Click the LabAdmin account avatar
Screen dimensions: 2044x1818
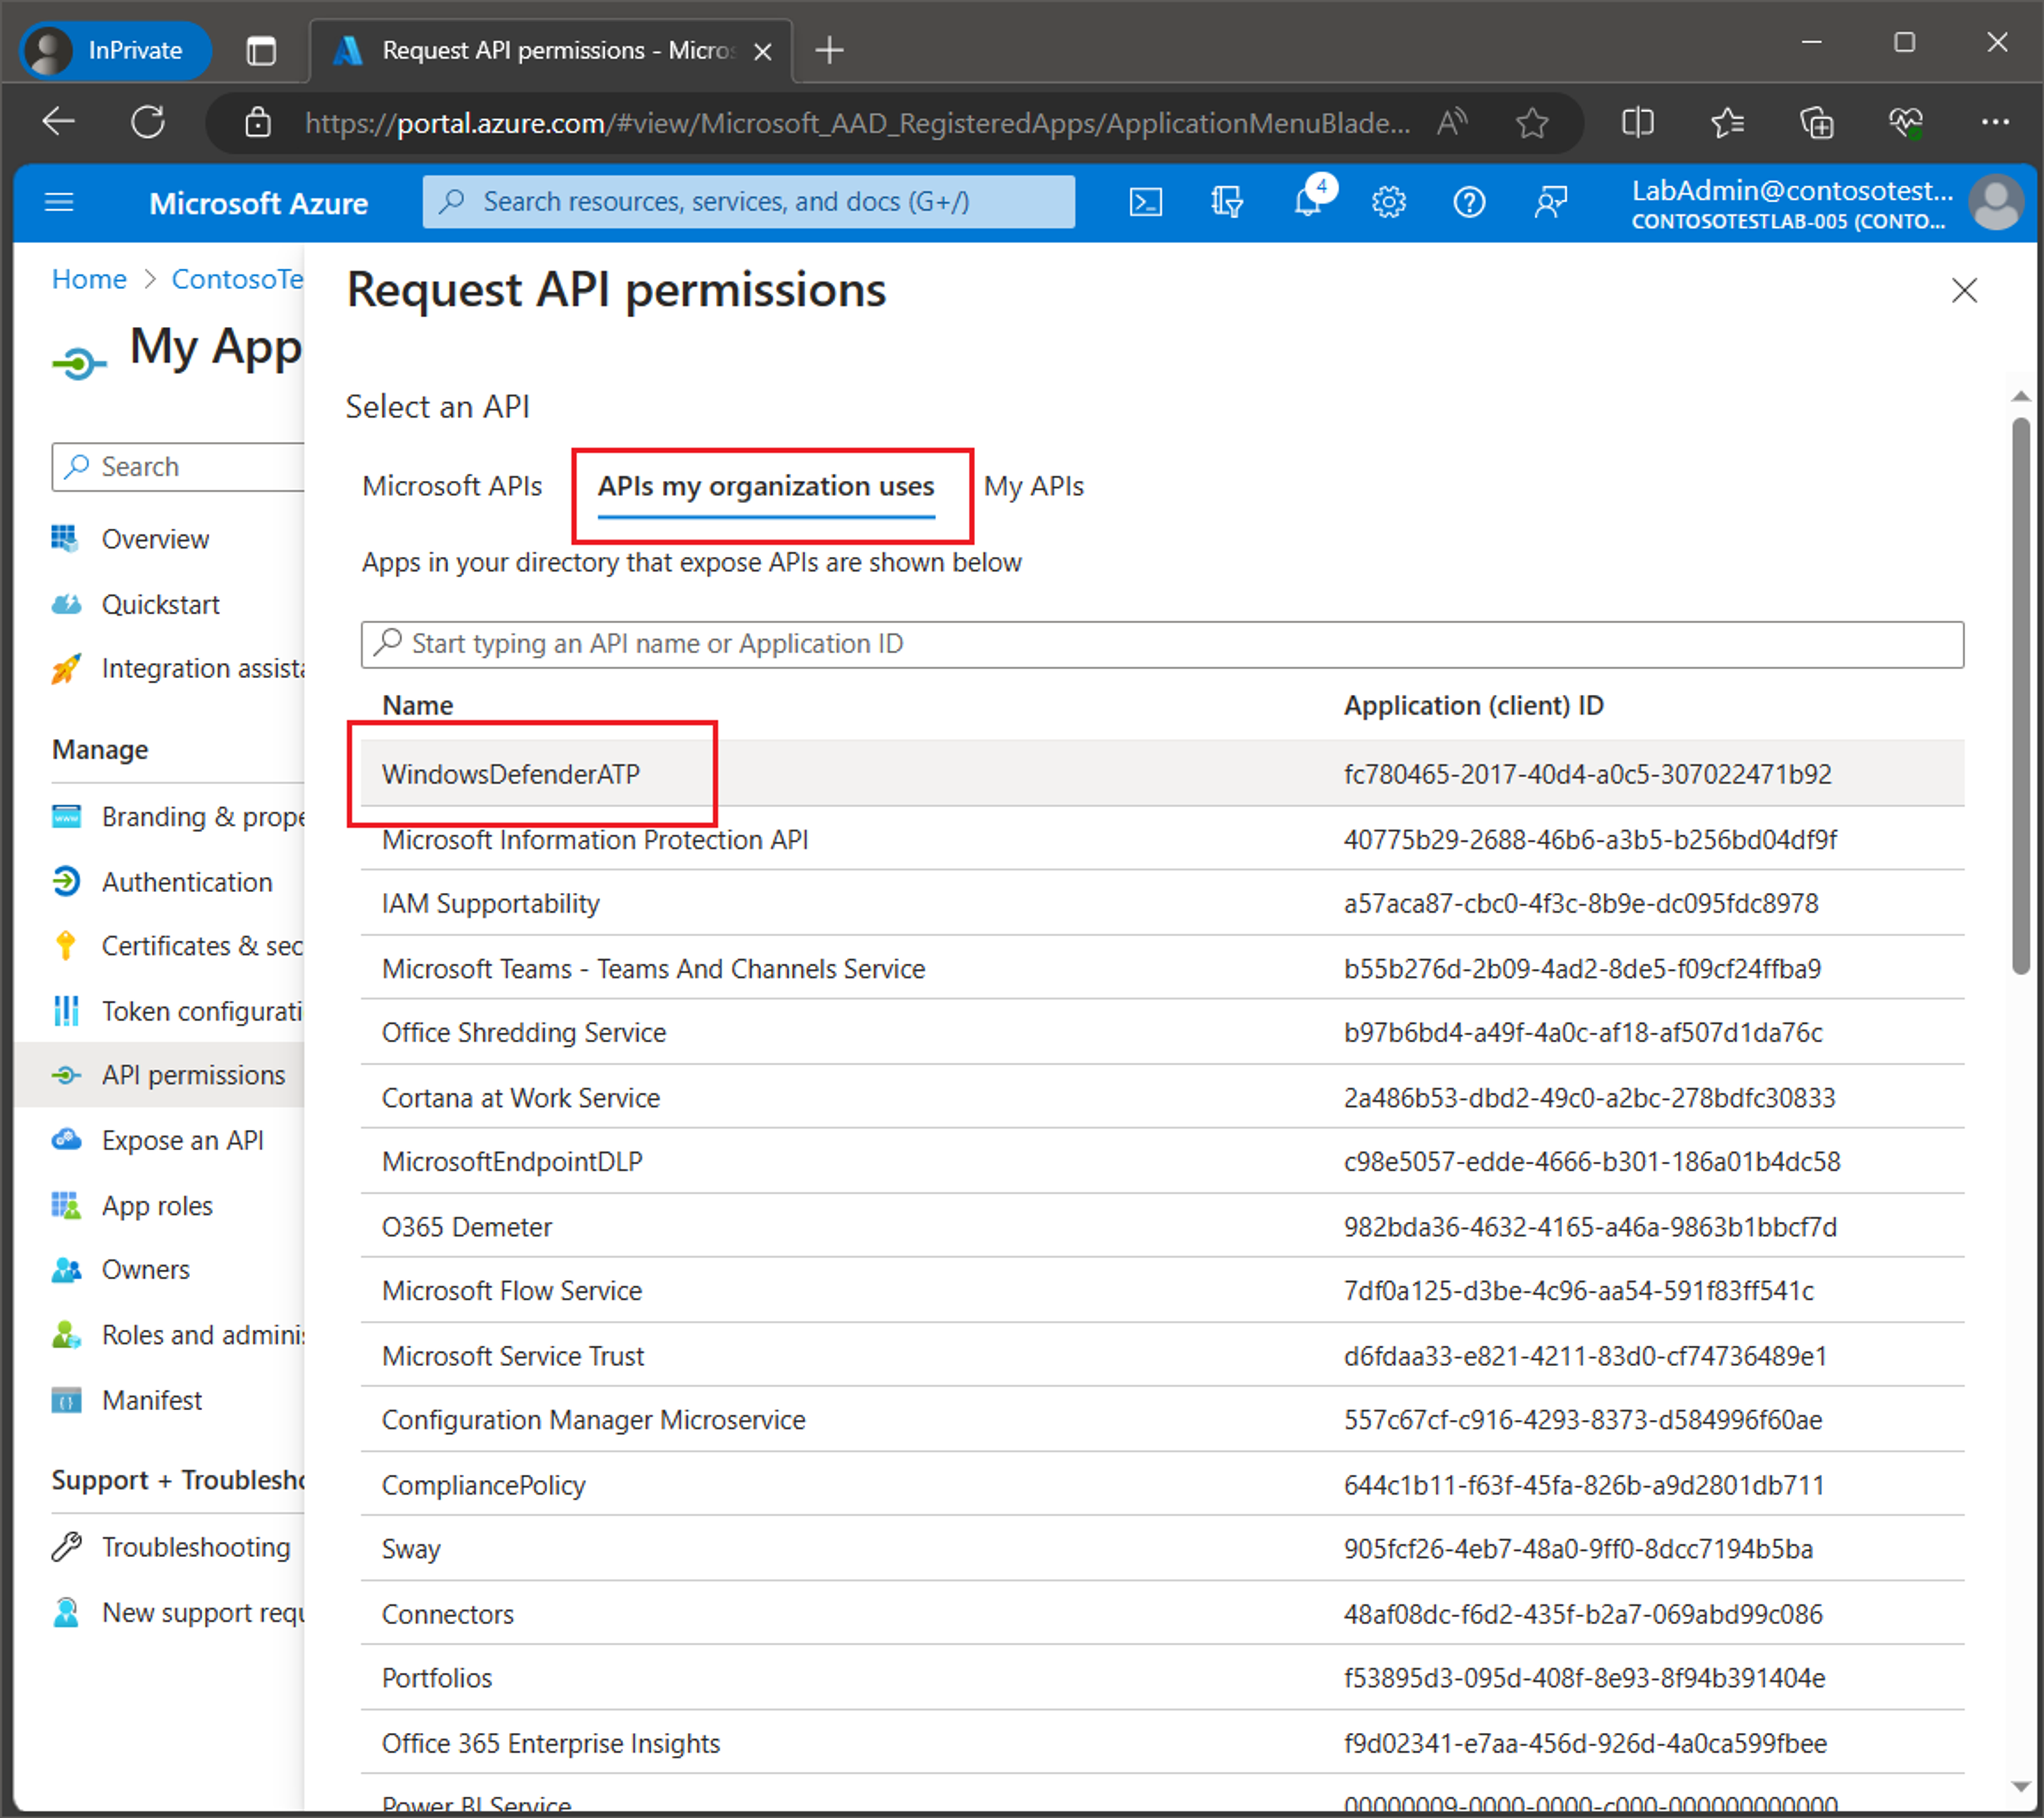pos(1996,203)
